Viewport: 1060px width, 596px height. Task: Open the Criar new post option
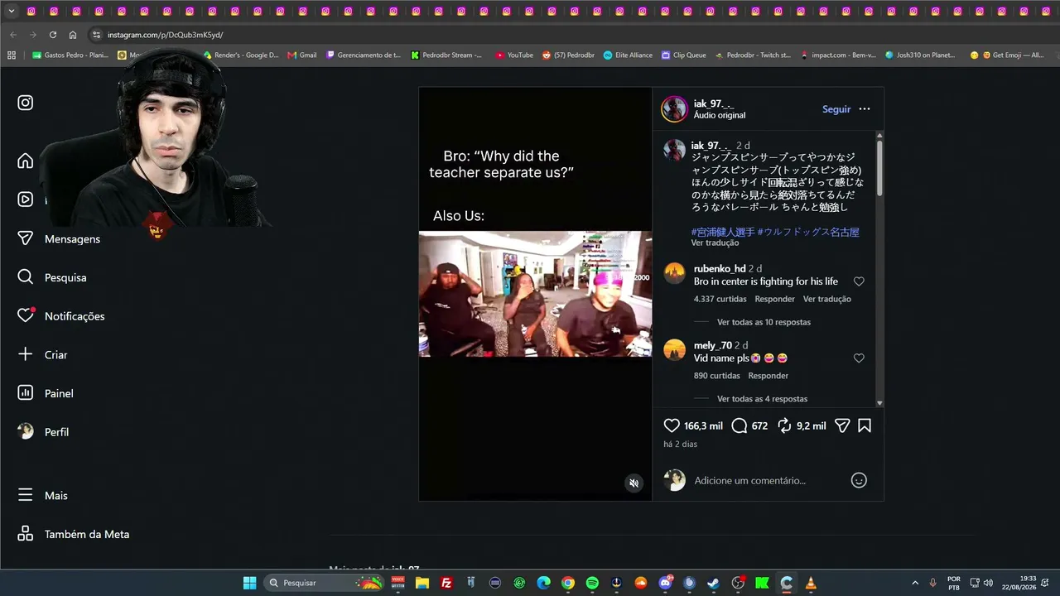[43, 354]
